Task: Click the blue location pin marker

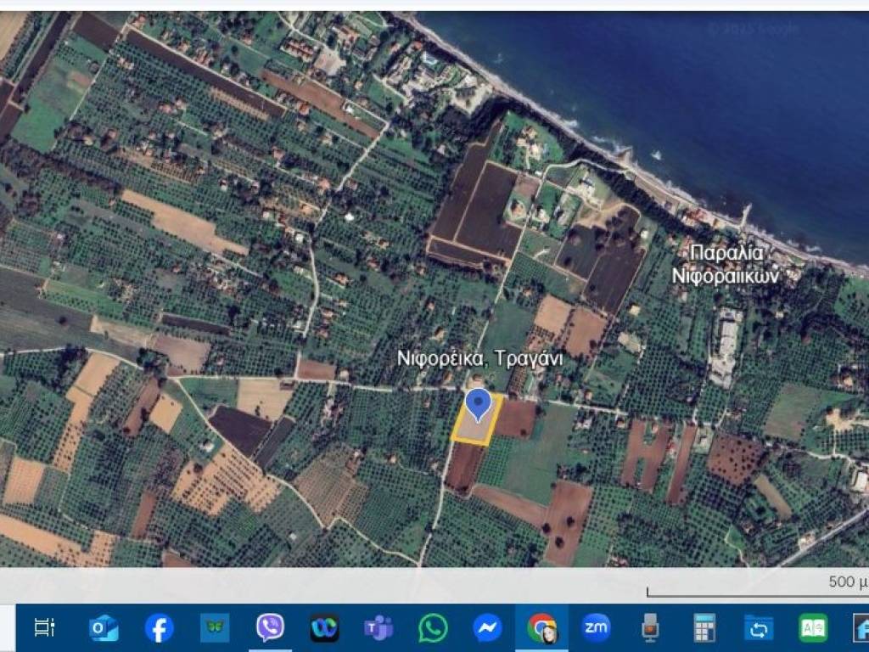Action: click(x=479, y=404)
